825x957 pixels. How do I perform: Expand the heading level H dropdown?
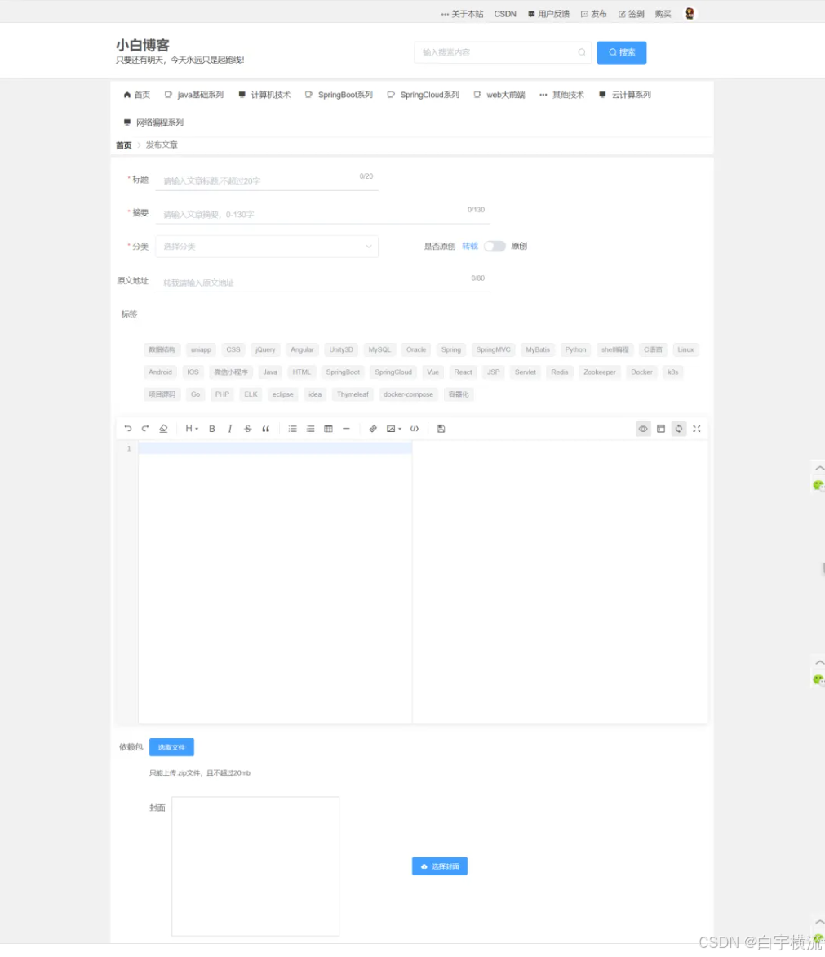pyautogui.click(x=189, y=429)
